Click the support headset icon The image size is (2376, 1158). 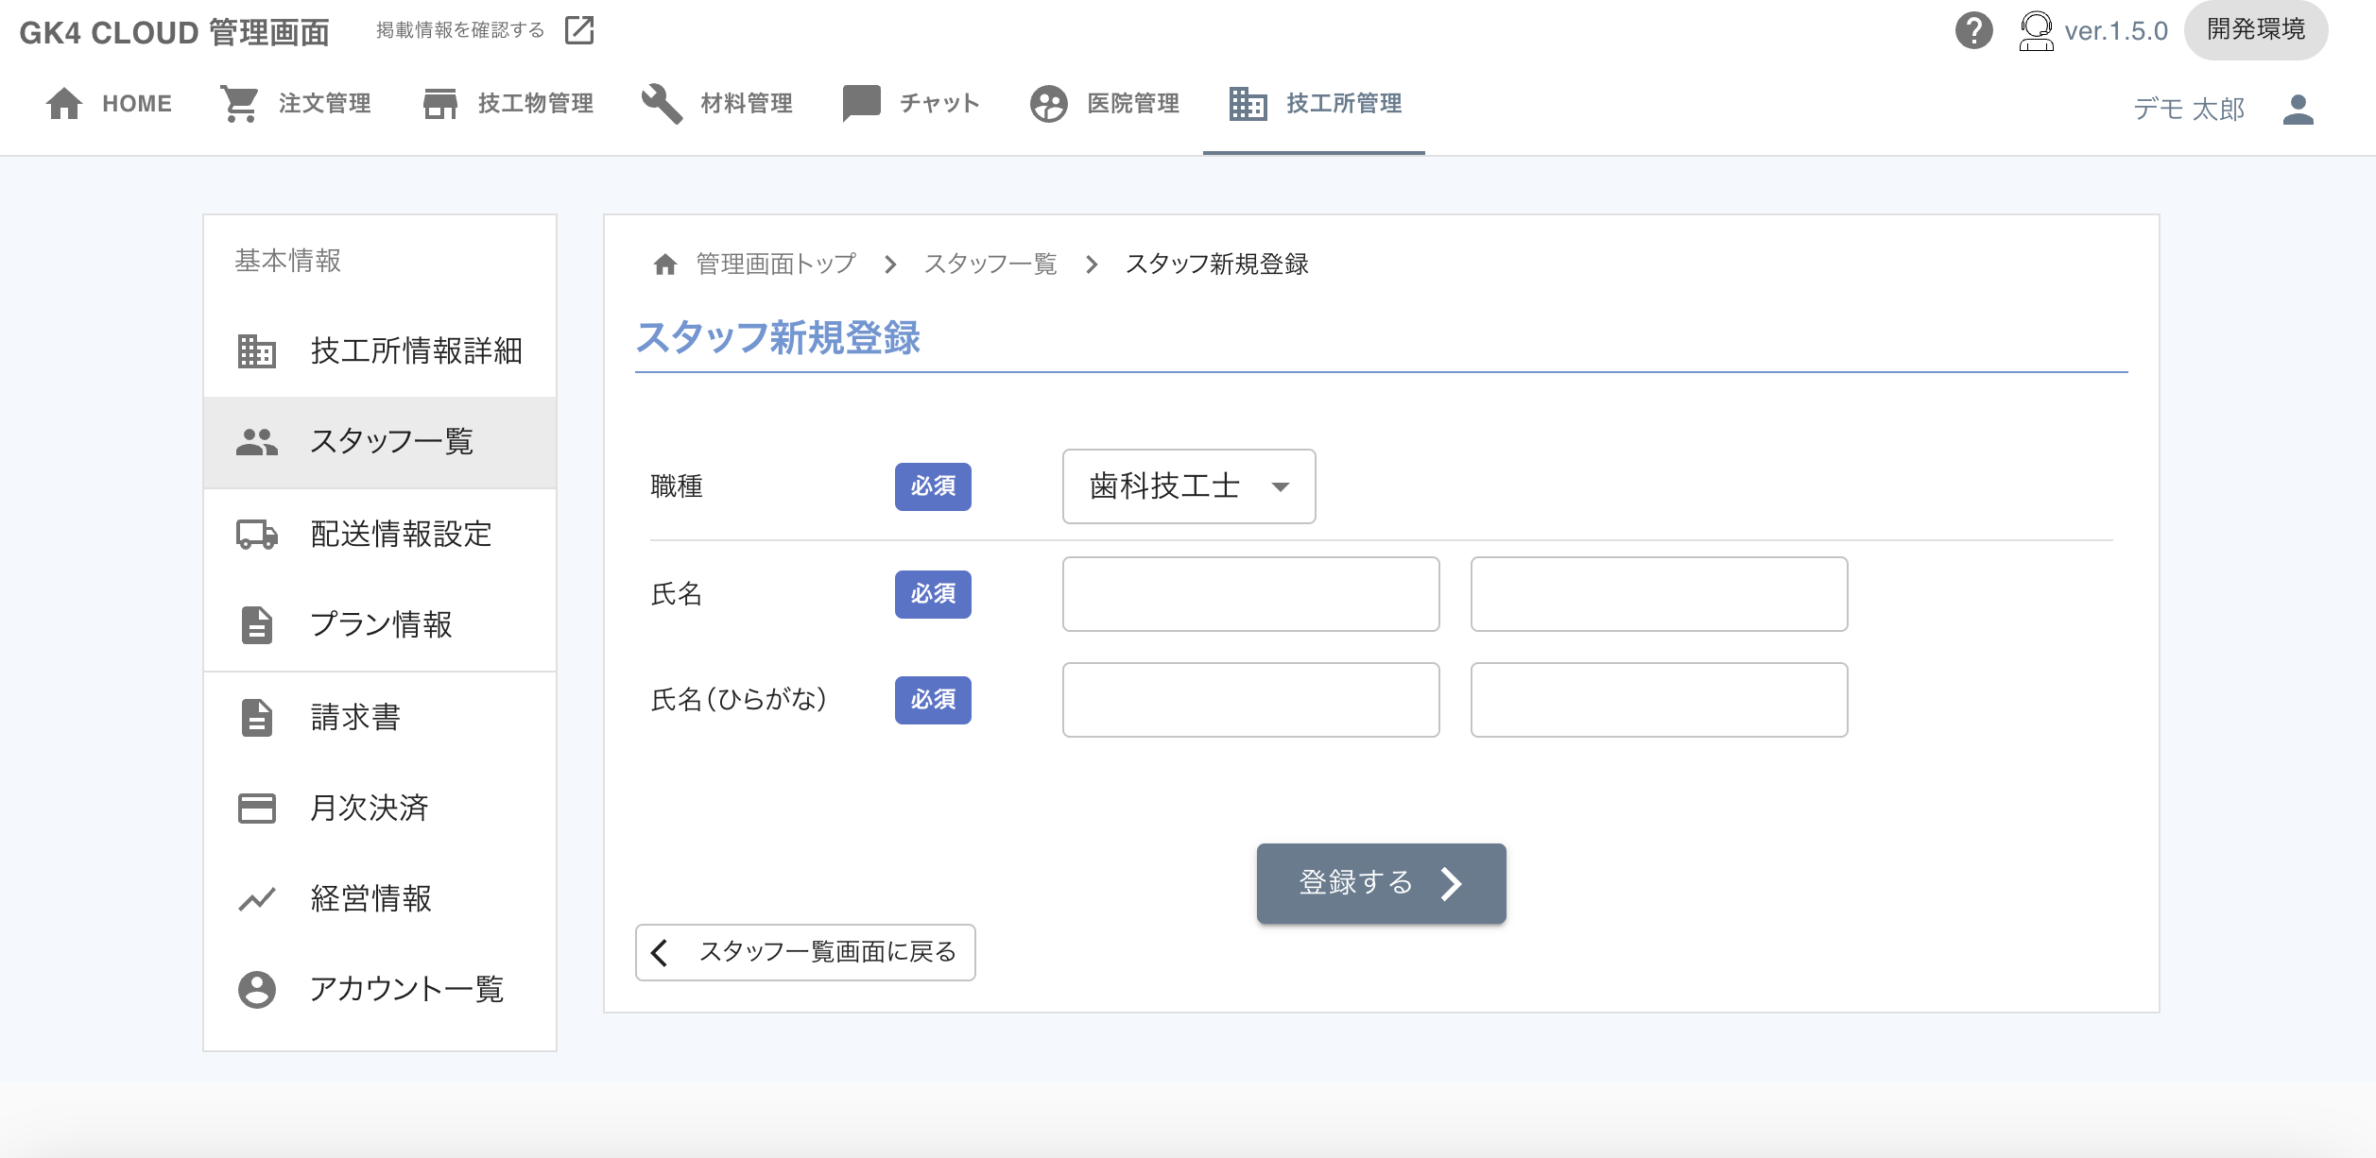(2036, 30)
